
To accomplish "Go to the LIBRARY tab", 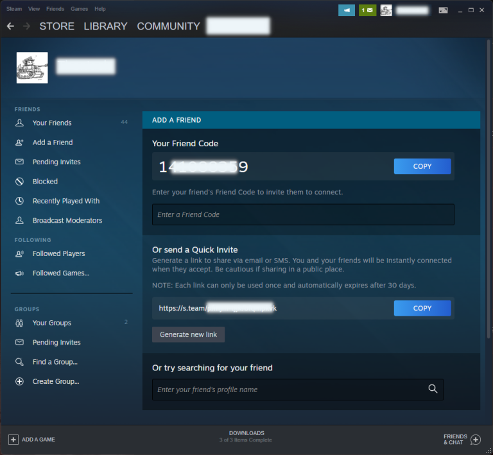I will click(105, 26).
